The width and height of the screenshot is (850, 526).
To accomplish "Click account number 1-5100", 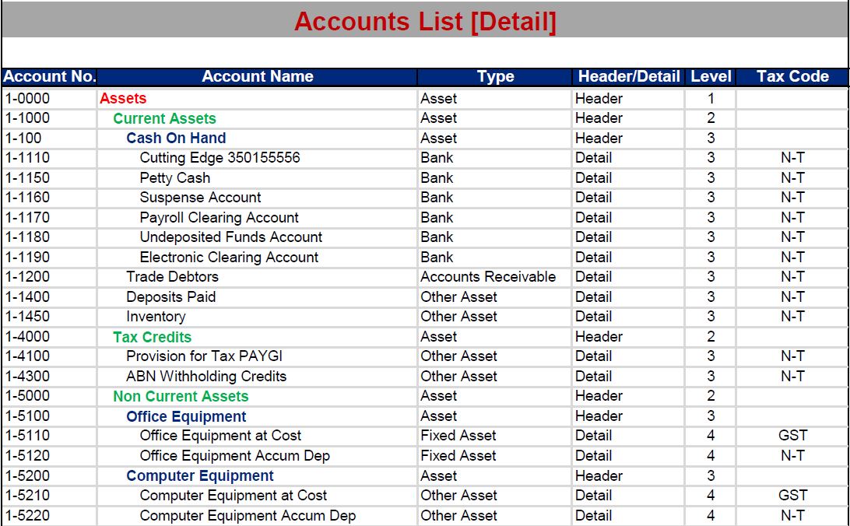I will (x=27, y=416).
